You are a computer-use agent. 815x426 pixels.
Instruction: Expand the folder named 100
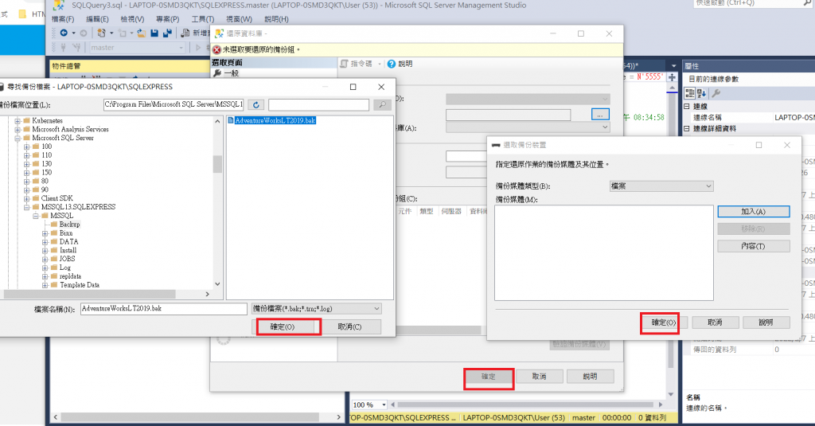[x=26, y=147]
